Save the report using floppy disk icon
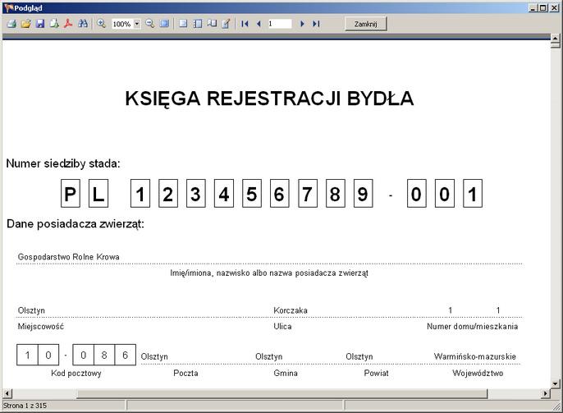The width and height of the screenshot is (563, 413). (39, 24)
